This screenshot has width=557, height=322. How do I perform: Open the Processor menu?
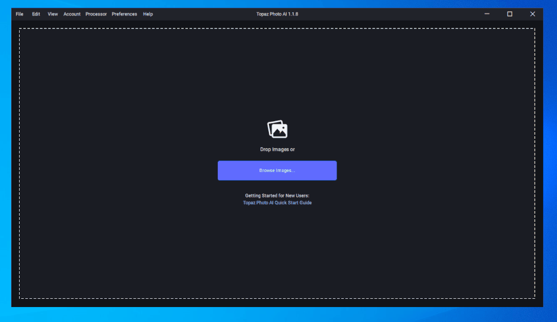(x=96, y=14)
